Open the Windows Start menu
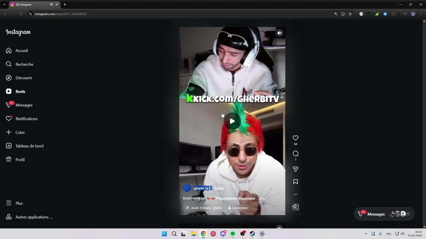This screenshot has height=239, width=426. click(x=164, y=234)
